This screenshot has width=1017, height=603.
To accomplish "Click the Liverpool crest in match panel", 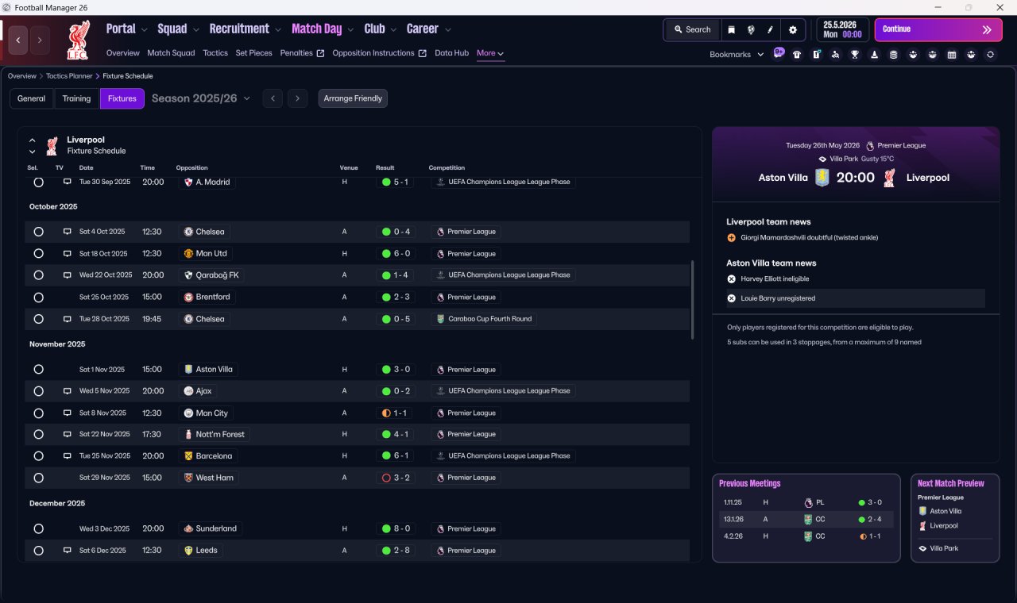I will pos(890,178).
